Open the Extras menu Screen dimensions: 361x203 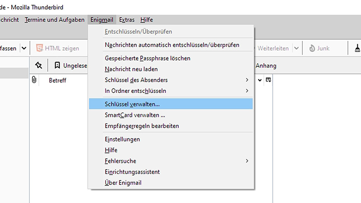(127, 20)
